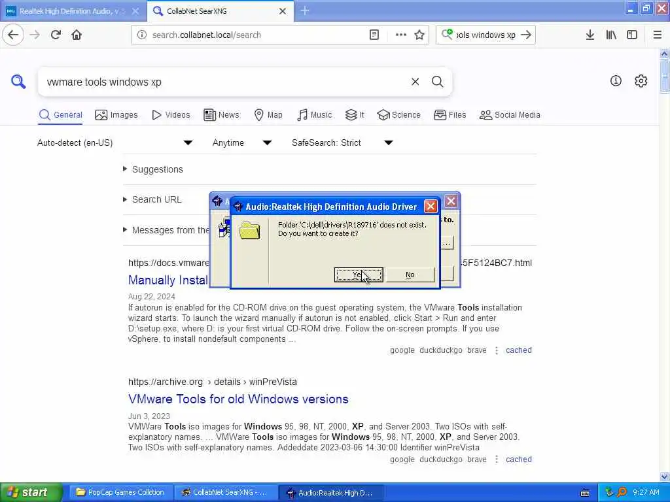Switch to the Map category
The width and height of the screenshot is (670, 502).
coord(268,115)
